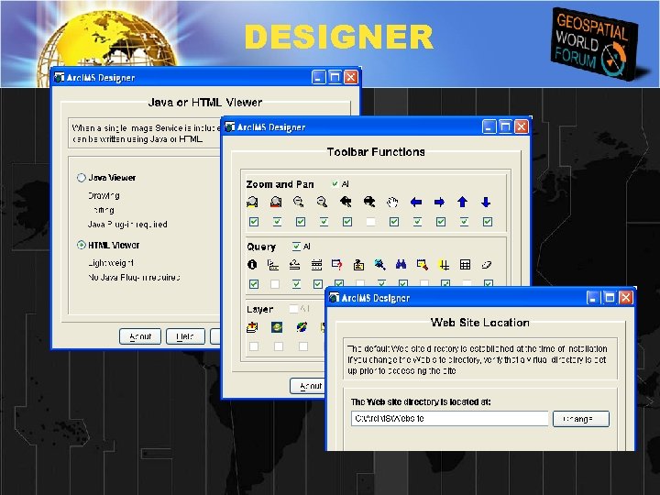Click the 'Toolbar Functions' heading
Screen dimensions: 660x495
[376, 151]
